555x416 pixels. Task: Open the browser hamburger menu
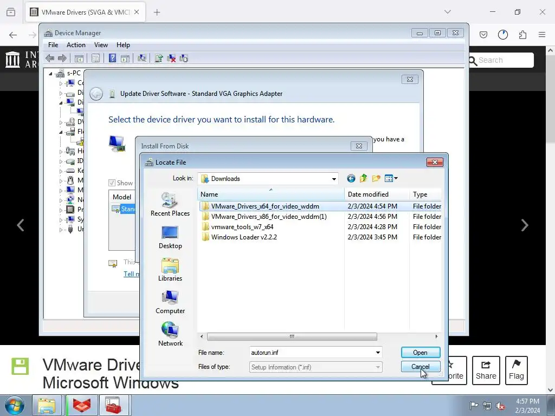542,35
